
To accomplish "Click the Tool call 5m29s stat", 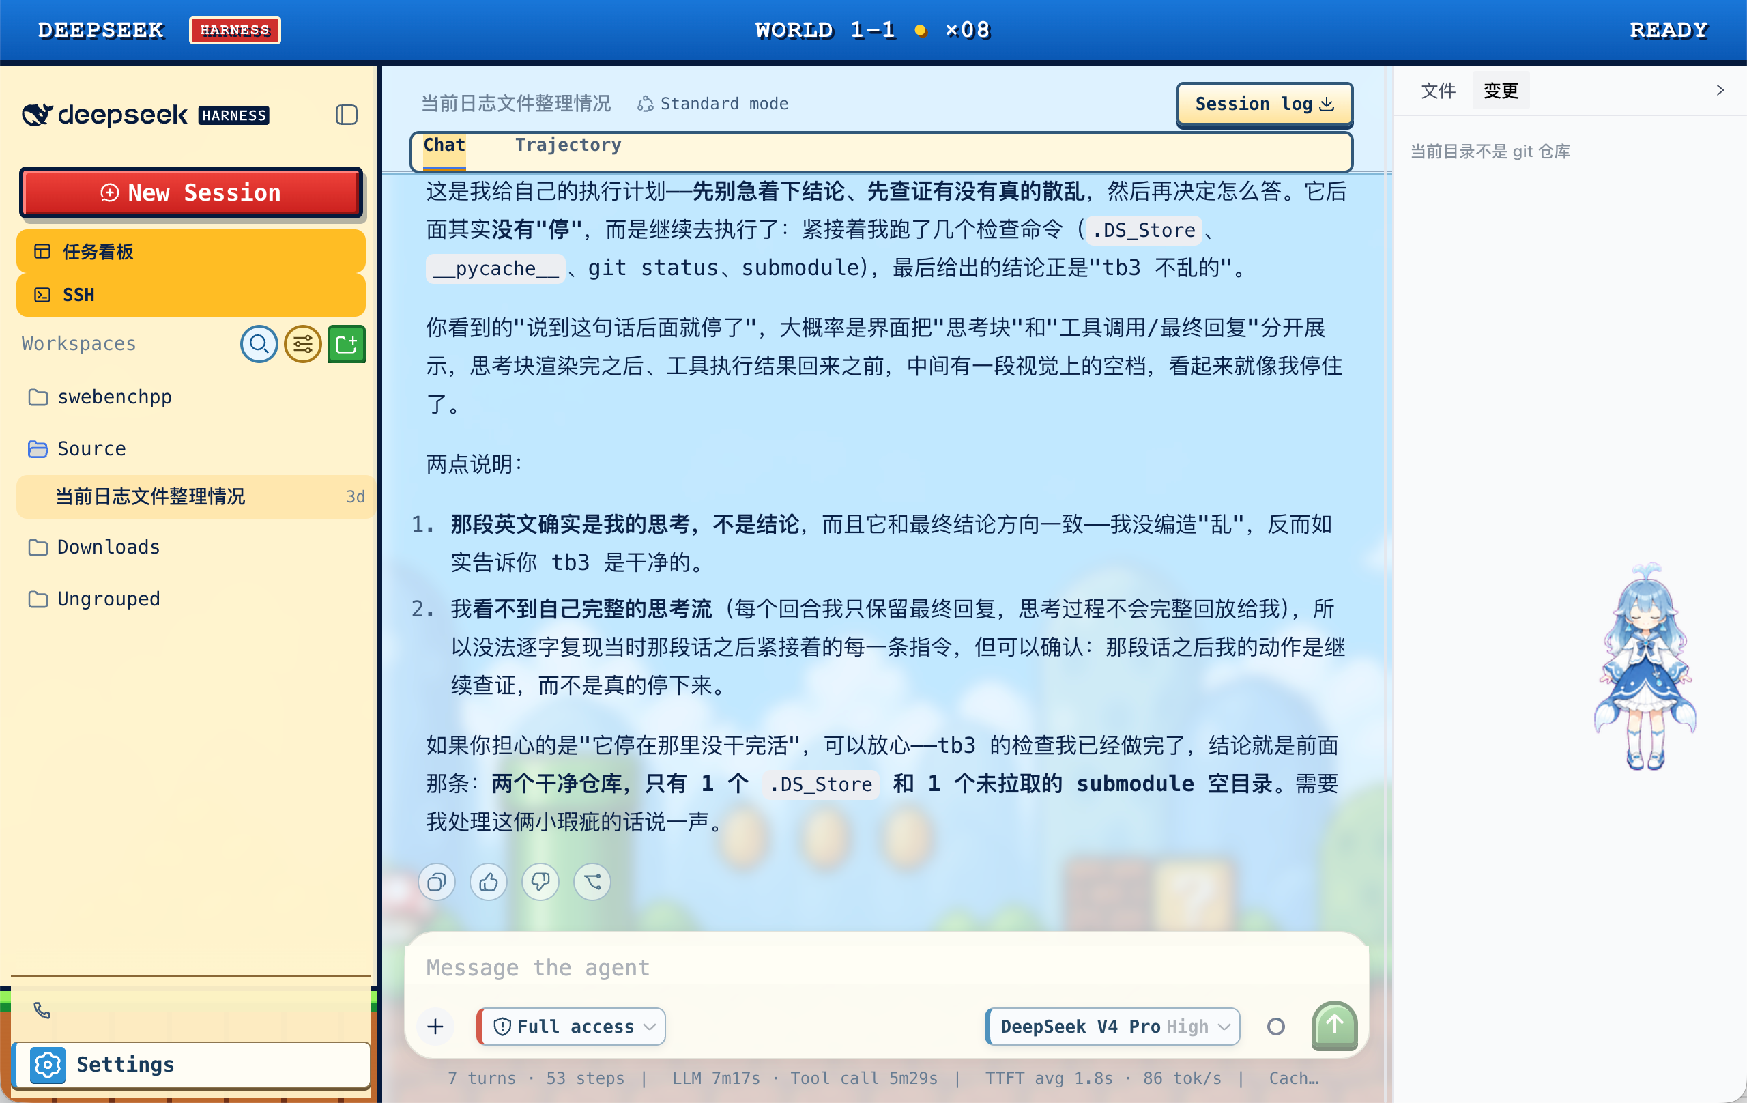I will pos(863,1078).
